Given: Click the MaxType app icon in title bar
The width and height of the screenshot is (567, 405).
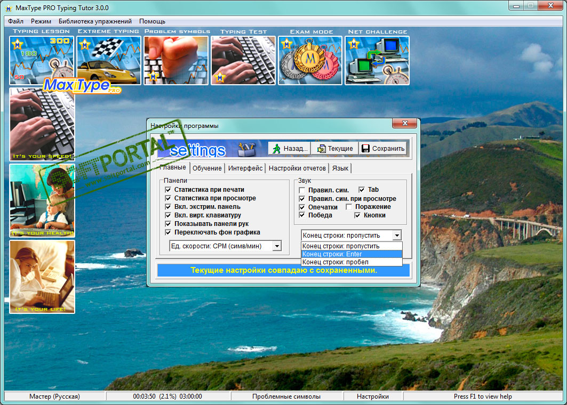Looking at the screenshot, I should pyautogui.click(x=9, y=8).
